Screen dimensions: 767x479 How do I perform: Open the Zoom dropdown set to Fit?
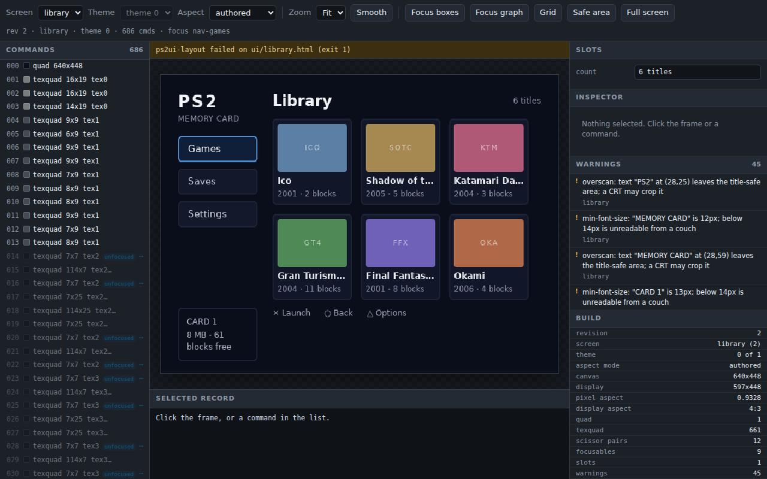pos(331,13)
